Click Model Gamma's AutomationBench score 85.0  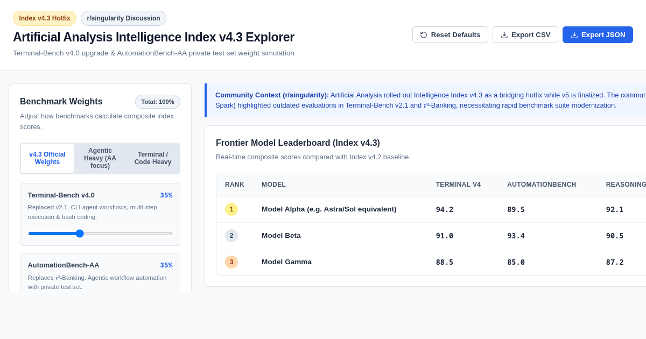(x=516, y=262)
